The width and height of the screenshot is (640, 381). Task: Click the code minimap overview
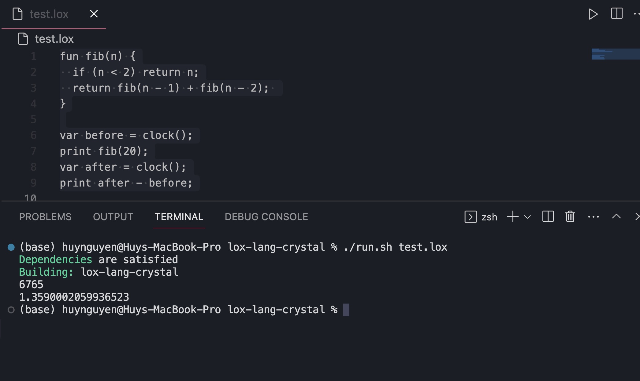616,54
